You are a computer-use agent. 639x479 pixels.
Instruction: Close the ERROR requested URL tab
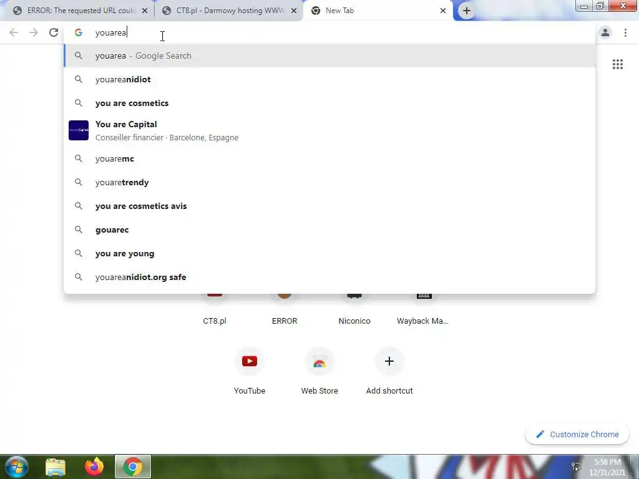coord(145,11)
